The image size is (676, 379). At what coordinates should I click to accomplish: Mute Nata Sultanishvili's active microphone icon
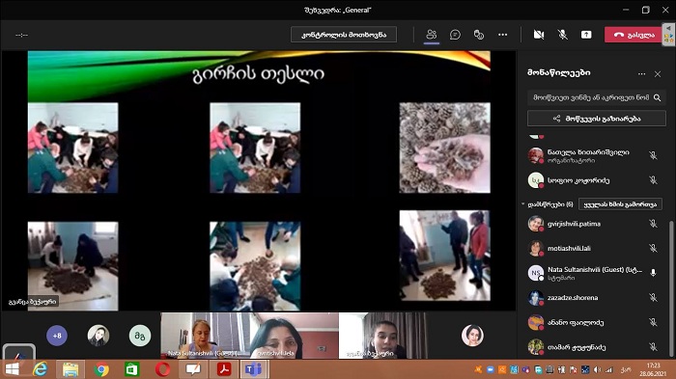tap(653, 273)
